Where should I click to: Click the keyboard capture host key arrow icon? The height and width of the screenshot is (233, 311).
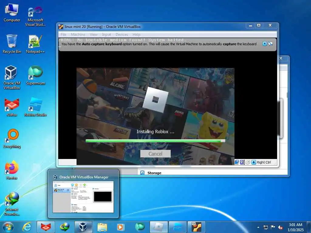click(x=254, y=162)
